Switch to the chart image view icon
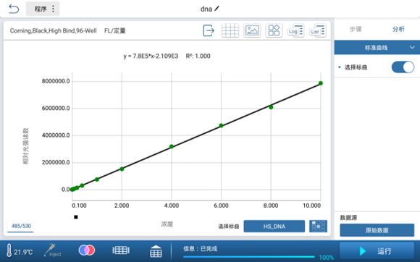The image size is (420, 262). (x=252, y=30)
